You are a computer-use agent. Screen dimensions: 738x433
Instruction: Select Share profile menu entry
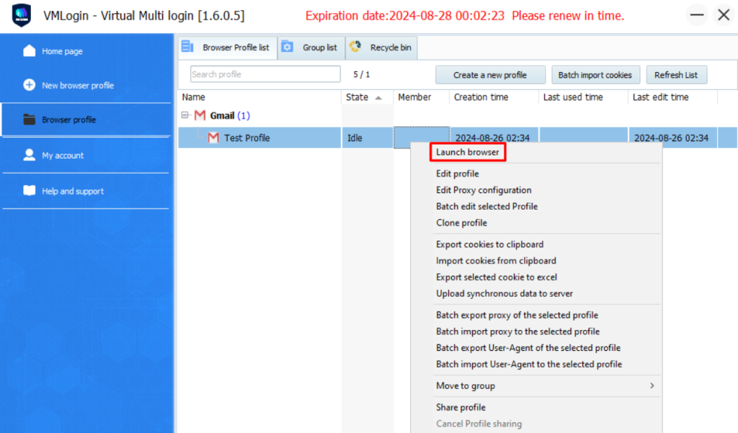click(x=461, y=408)
